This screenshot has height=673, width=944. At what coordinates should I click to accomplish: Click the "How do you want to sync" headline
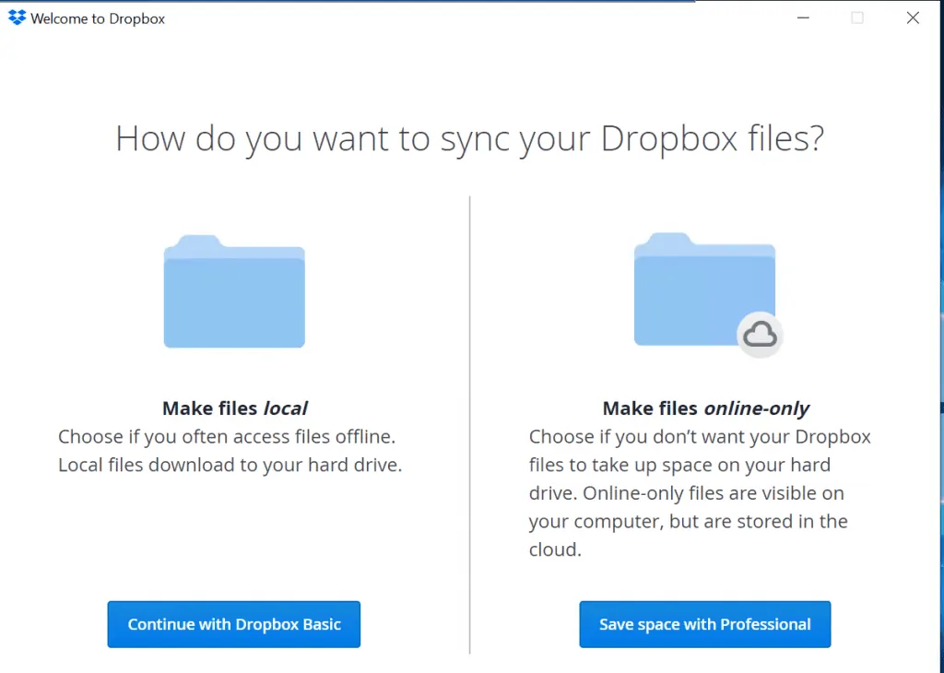[x=469, y=139]
